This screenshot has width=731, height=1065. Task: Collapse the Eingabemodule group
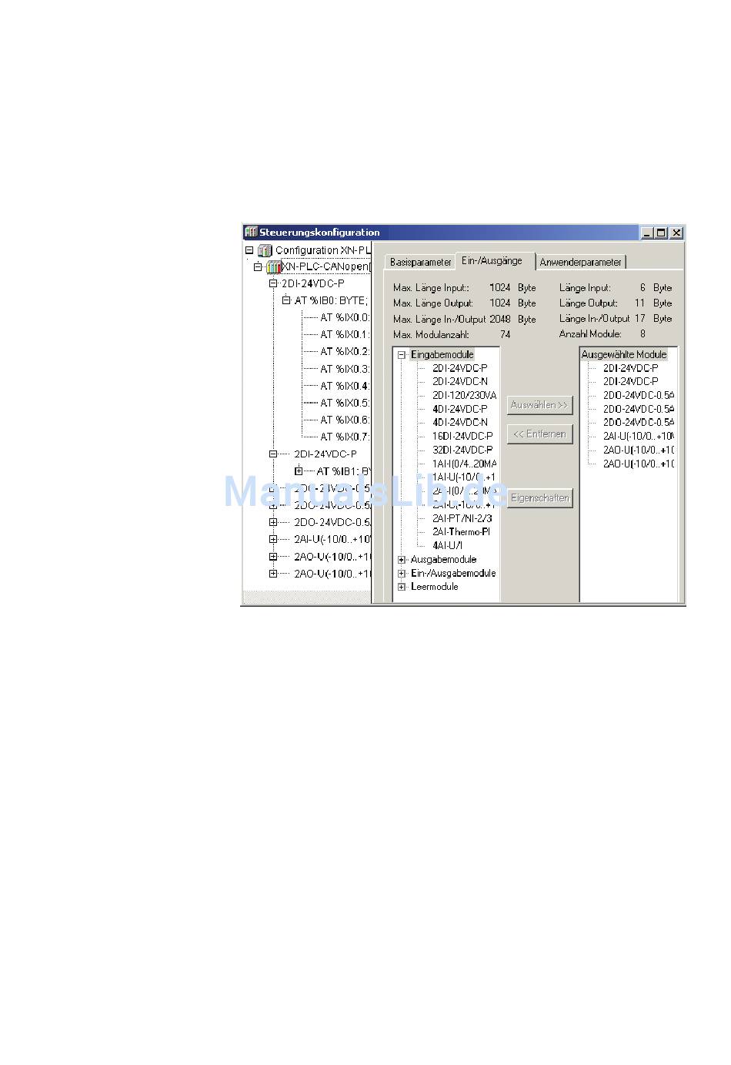[401, 355]
